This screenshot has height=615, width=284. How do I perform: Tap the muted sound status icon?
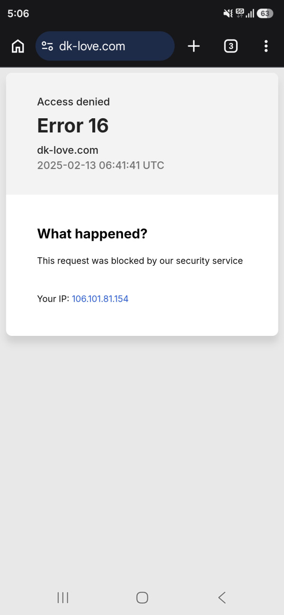click(228, 14)
